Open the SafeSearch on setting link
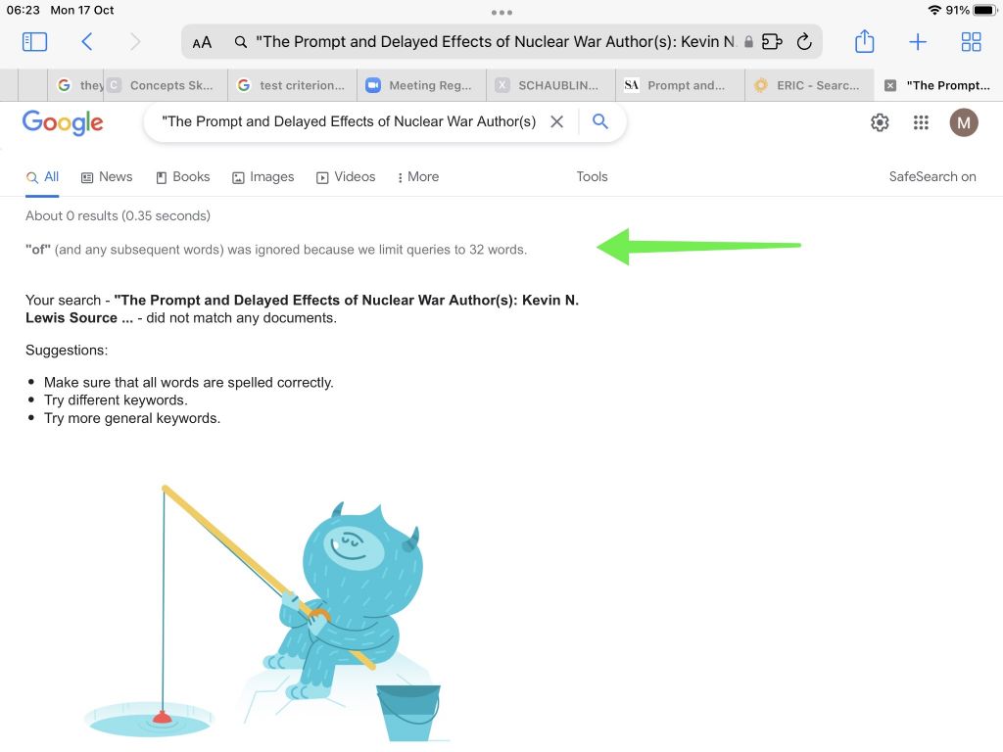 click(x=932, y=176)
